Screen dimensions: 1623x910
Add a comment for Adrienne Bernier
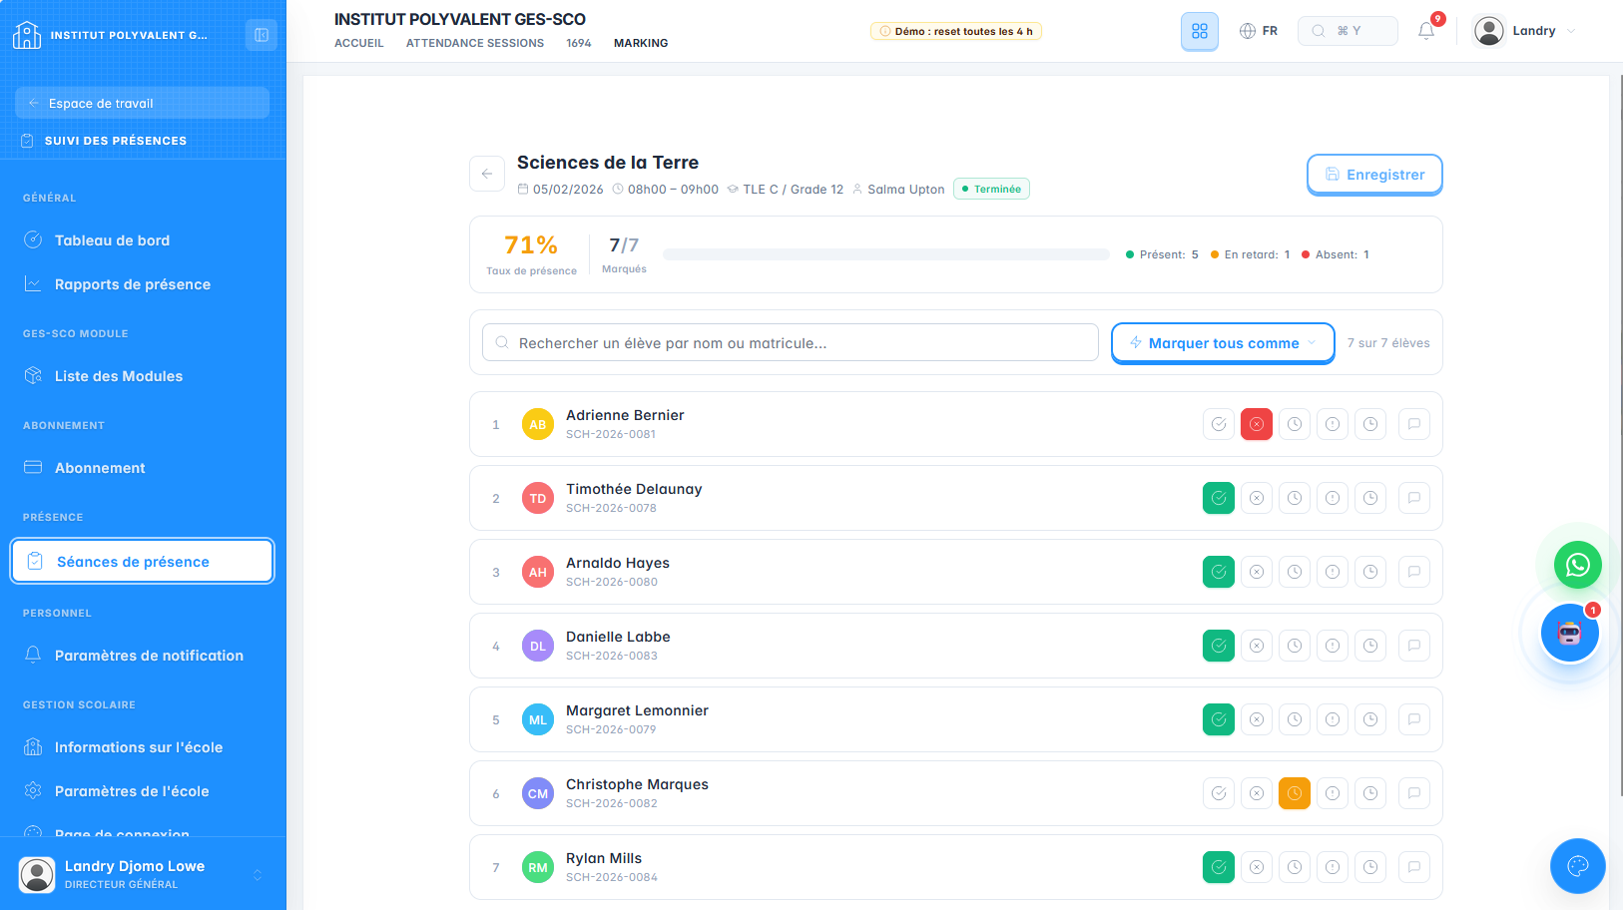pyautogui.click(x=1414, y=424)
